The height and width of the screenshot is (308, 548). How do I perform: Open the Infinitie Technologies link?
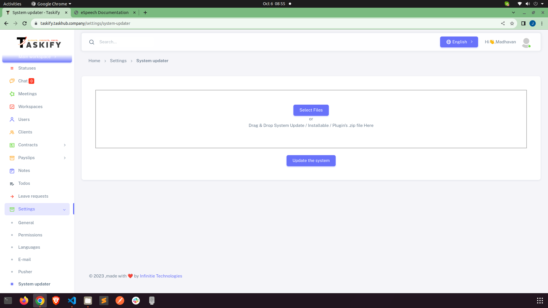pos(161,276)
